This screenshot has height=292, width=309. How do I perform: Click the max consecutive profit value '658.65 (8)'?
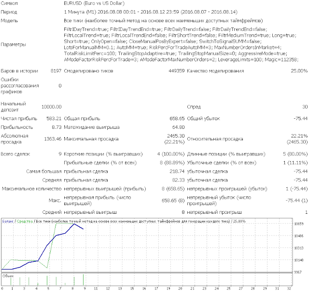pos(173,200)
